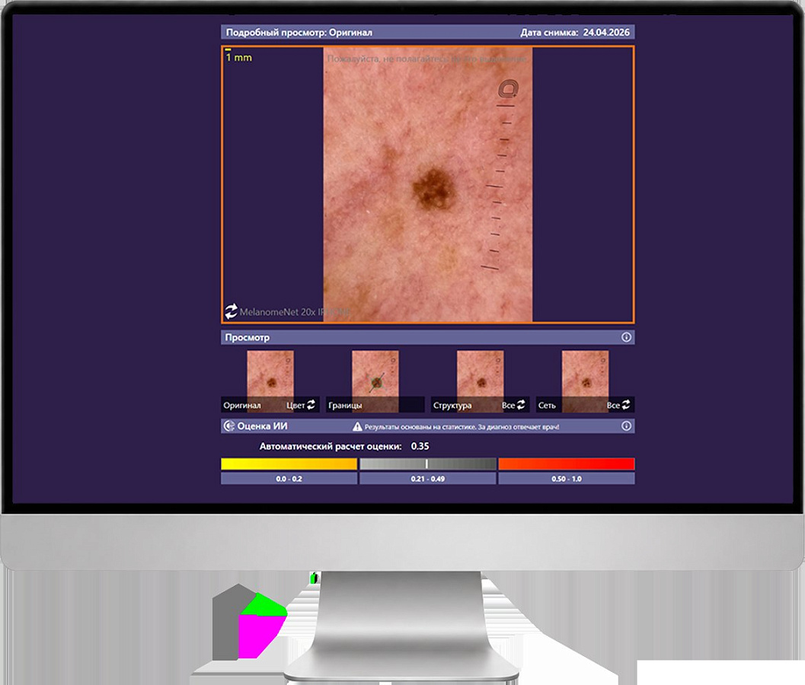Click the Дата снимка label
805x685 pixels.
[549, 32]
